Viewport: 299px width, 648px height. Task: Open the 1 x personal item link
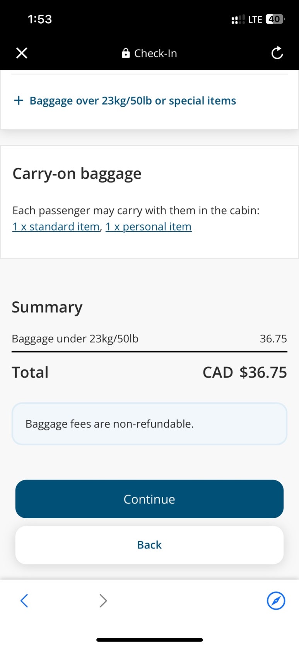click(x=149, y=227)
